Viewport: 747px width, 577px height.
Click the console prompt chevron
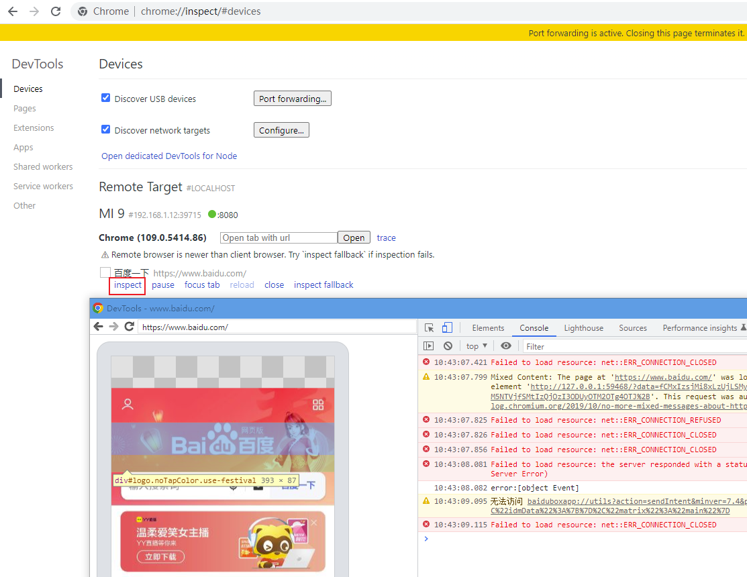[426, 539]
